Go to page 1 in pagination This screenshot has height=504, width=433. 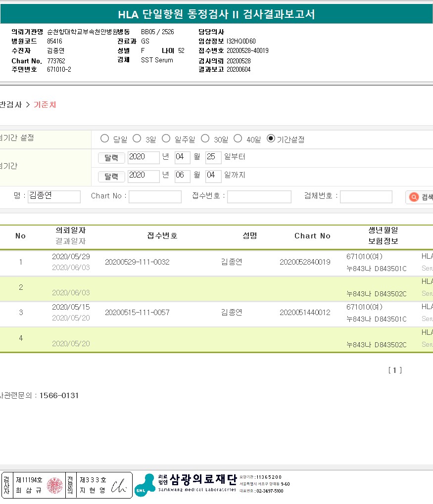pyautogui.click(x=394, y=370)
